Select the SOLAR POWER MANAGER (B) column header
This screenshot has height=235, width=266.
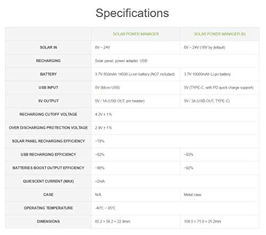(220, 34)
